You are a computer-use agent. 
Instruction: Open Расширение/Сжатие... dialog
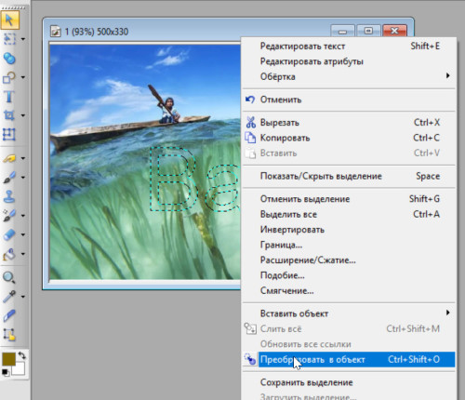click(349, 260)
